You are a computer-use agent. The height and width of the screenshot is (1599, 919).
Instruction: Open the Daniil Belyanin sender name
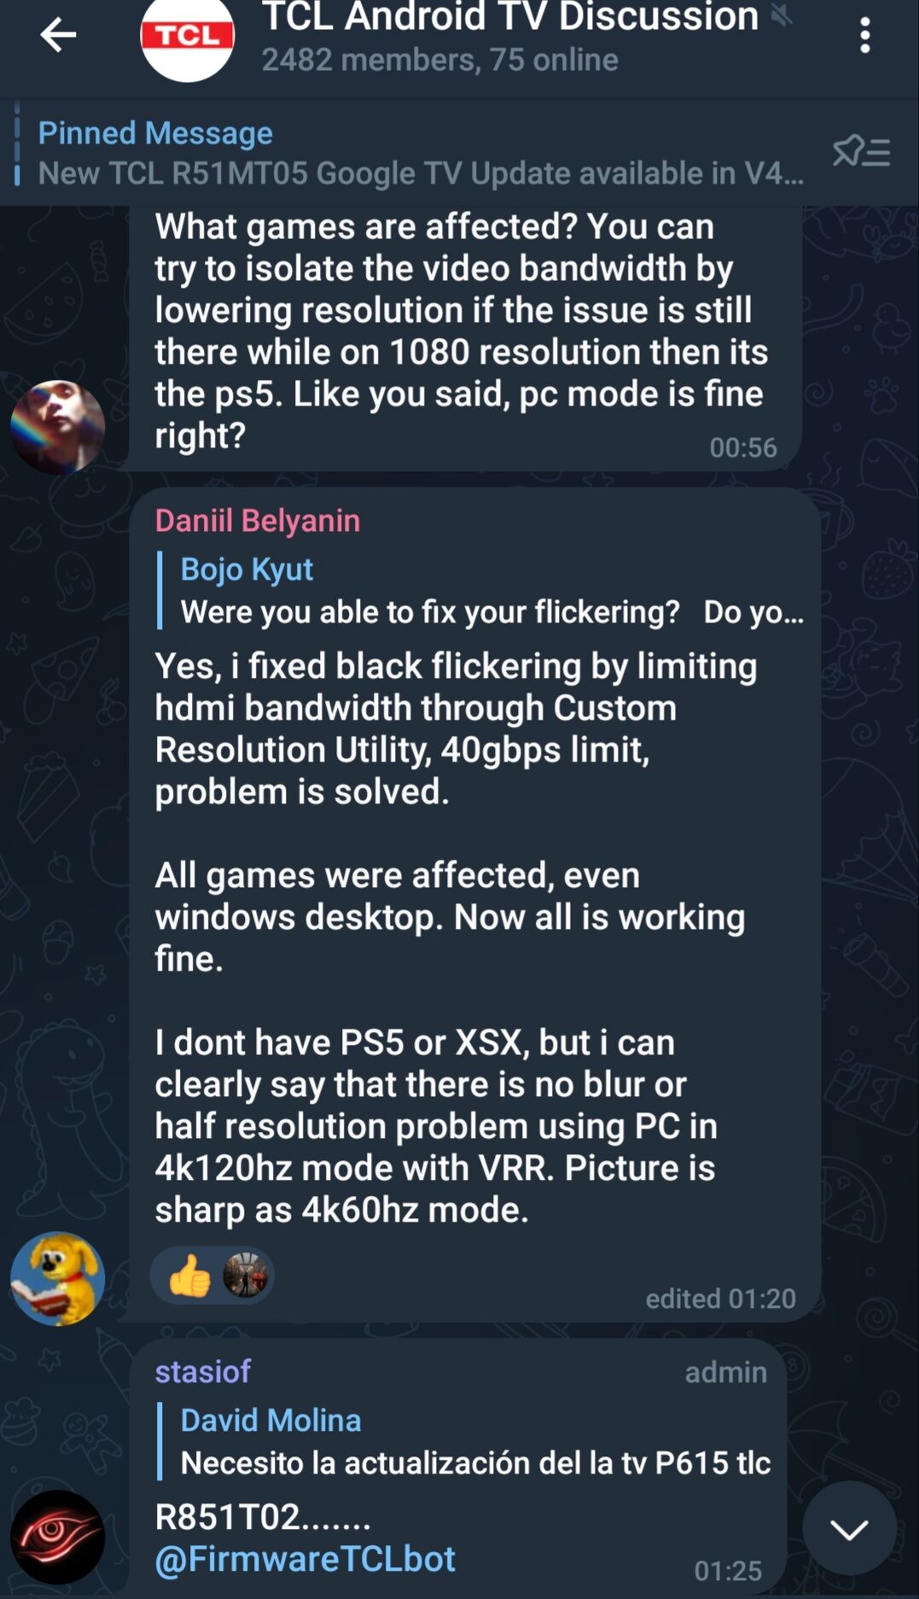pos(257,520)
